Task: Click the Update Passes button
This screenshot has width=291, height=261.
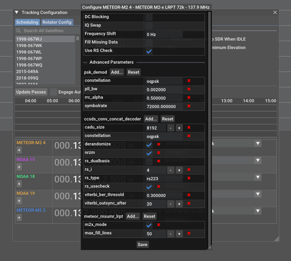Action: (x=31, y=92)
